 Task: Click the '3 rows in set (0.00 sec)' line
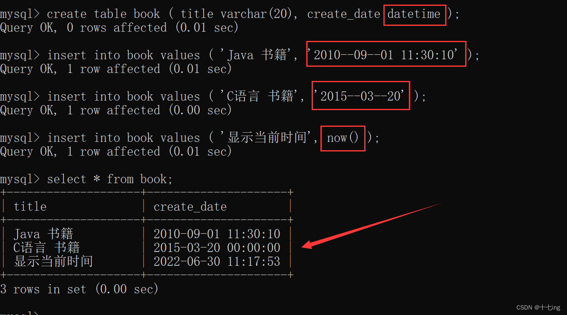click(79, 289)
